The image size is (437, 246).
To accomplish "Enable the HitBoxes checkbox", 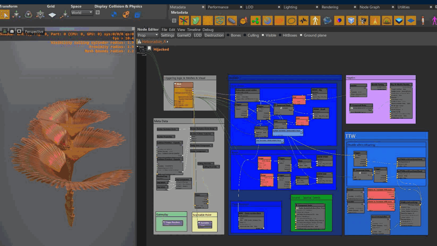I will pyautogui.click(x=280, y=35).
